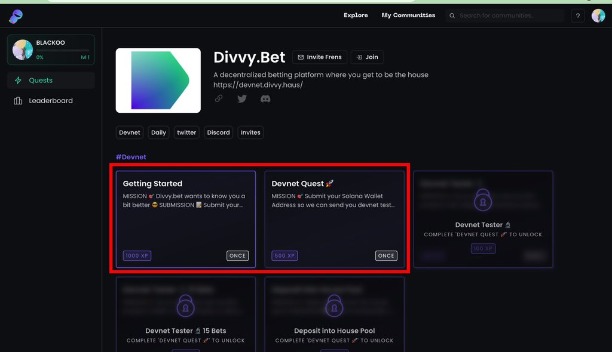Click the lock icon on Deposit into House Pool
Image resolution: width=612 pixels, height=352 pixels.
tap(334, 305)
